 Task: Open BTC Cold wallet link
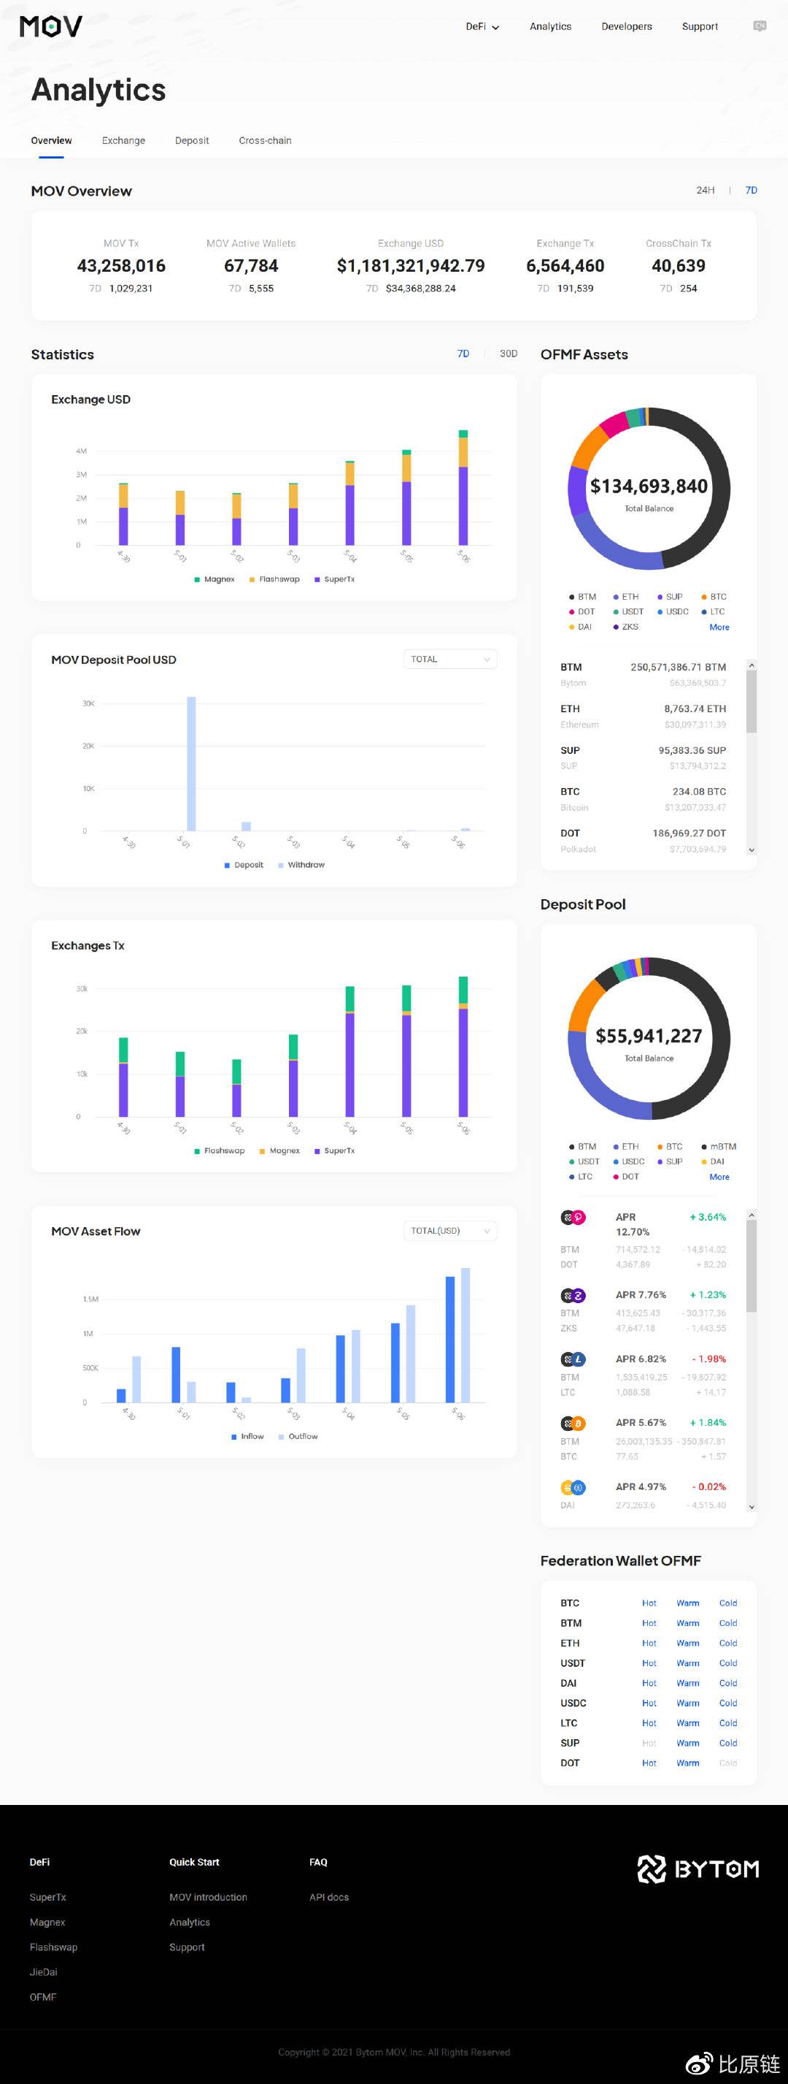pos(728,1603)
